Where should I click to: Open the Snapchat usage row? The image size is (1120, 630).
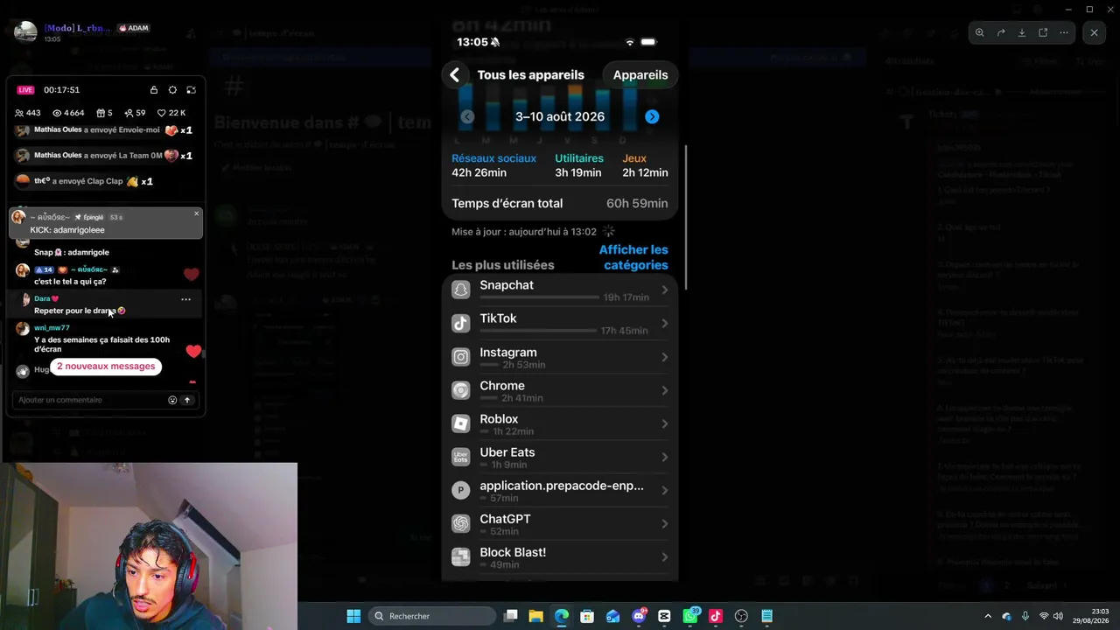pos(560,290)
